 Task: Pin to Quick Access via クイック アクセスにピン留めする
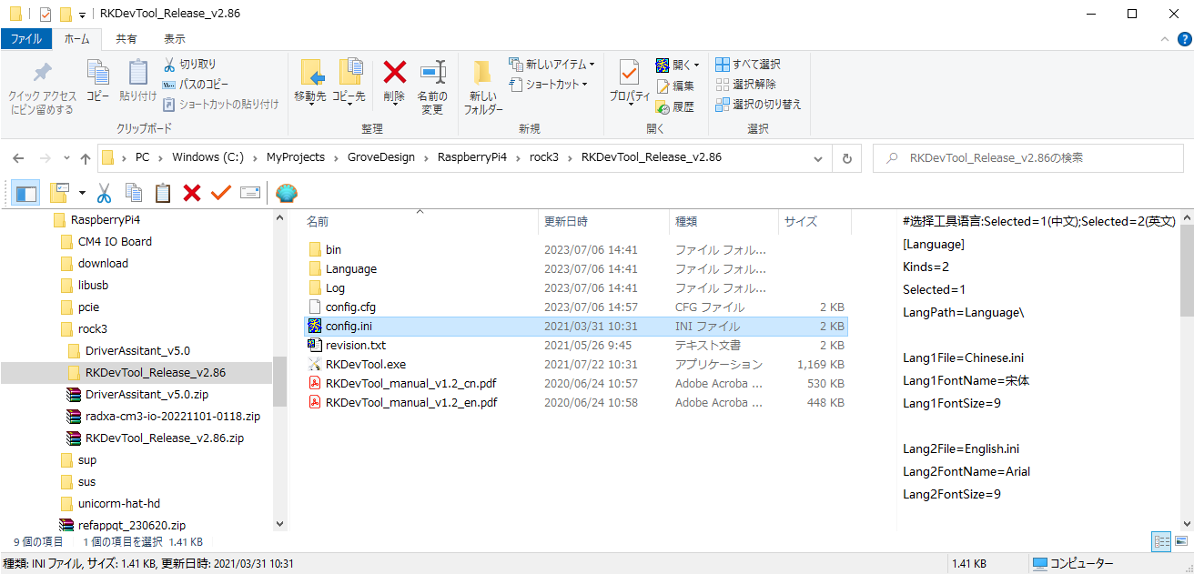42,88
